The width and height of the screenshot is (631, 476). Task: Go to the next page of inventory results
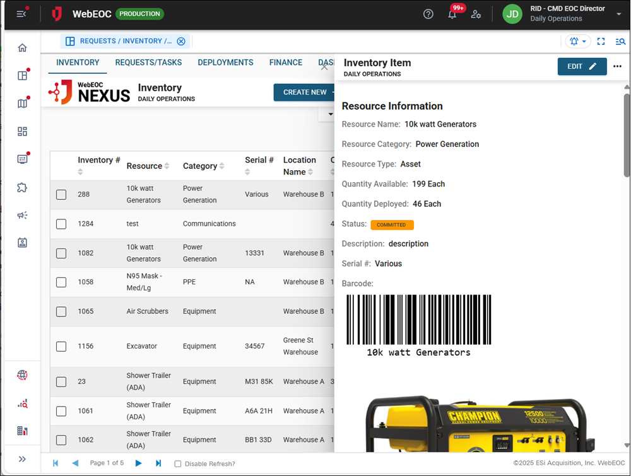point(138,463)
